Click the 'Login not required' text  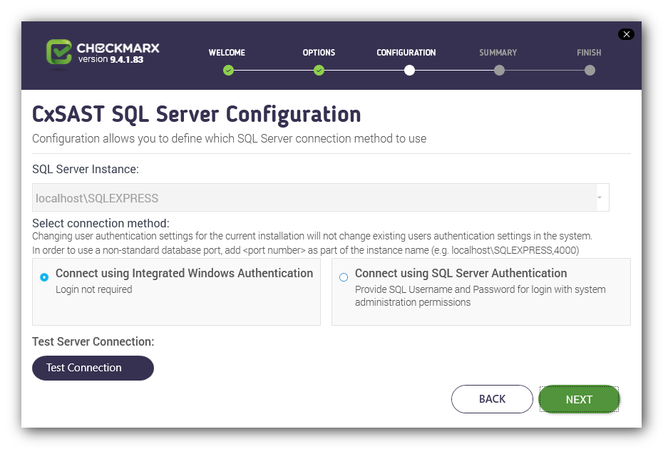tap(94, 289)
